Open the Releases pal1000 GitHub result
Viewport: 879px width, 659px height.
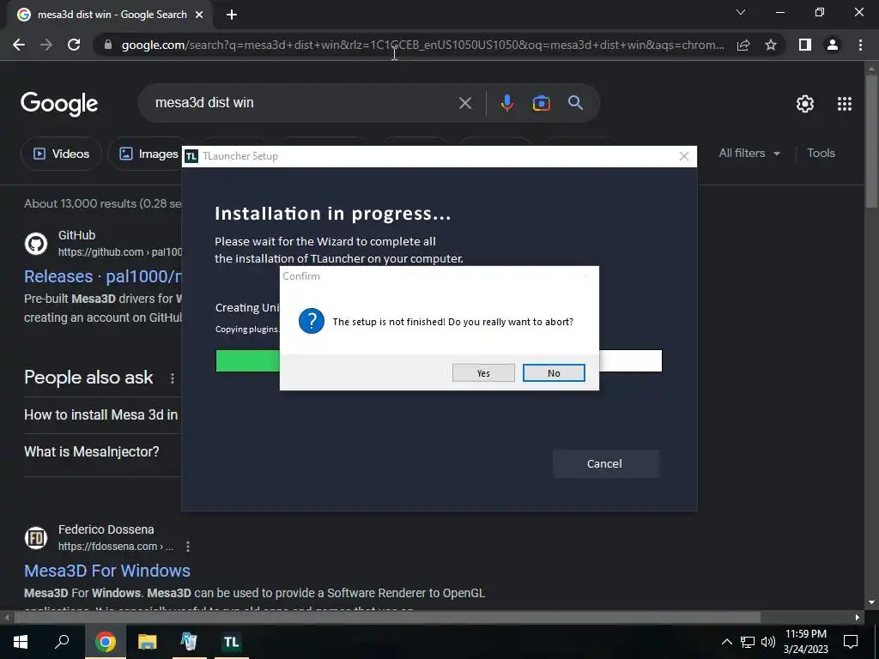pos(103,276)
